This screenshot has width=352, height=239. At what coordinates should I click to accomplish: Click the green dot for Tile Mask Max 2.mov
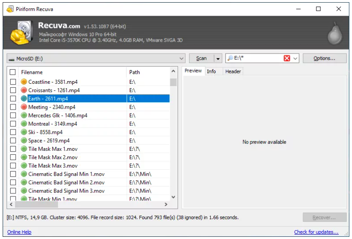[x=24, y=157]
